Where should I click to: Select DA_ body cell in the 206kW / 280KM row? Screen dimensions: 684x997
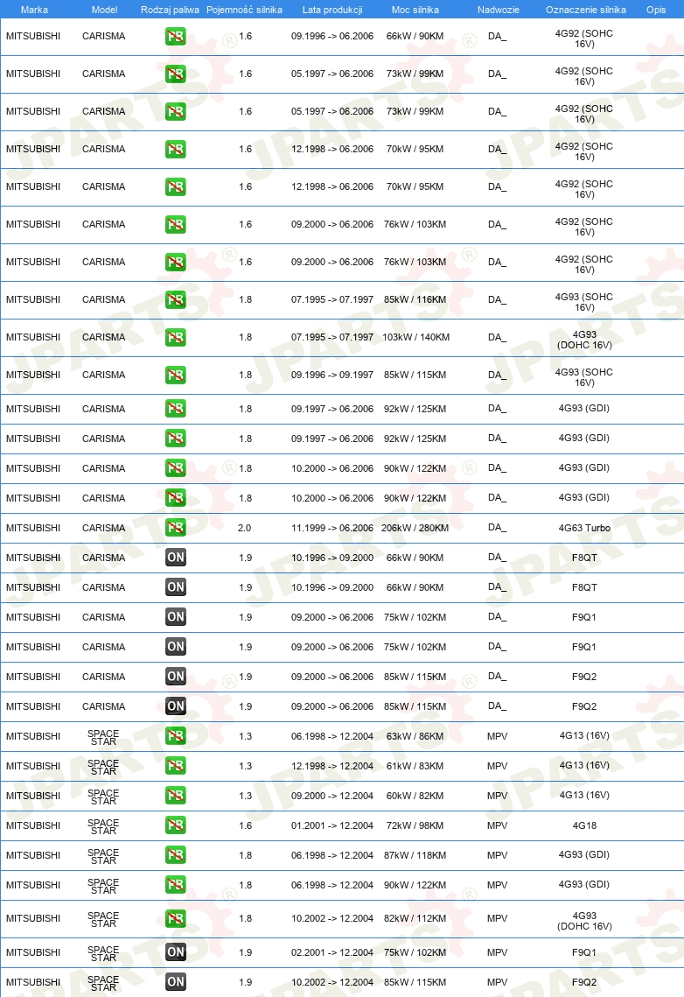pyautogui.click(x=498, y=527)
